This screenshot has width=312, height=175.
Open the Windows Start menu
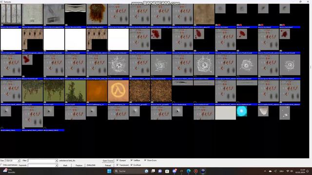(109, 171)
